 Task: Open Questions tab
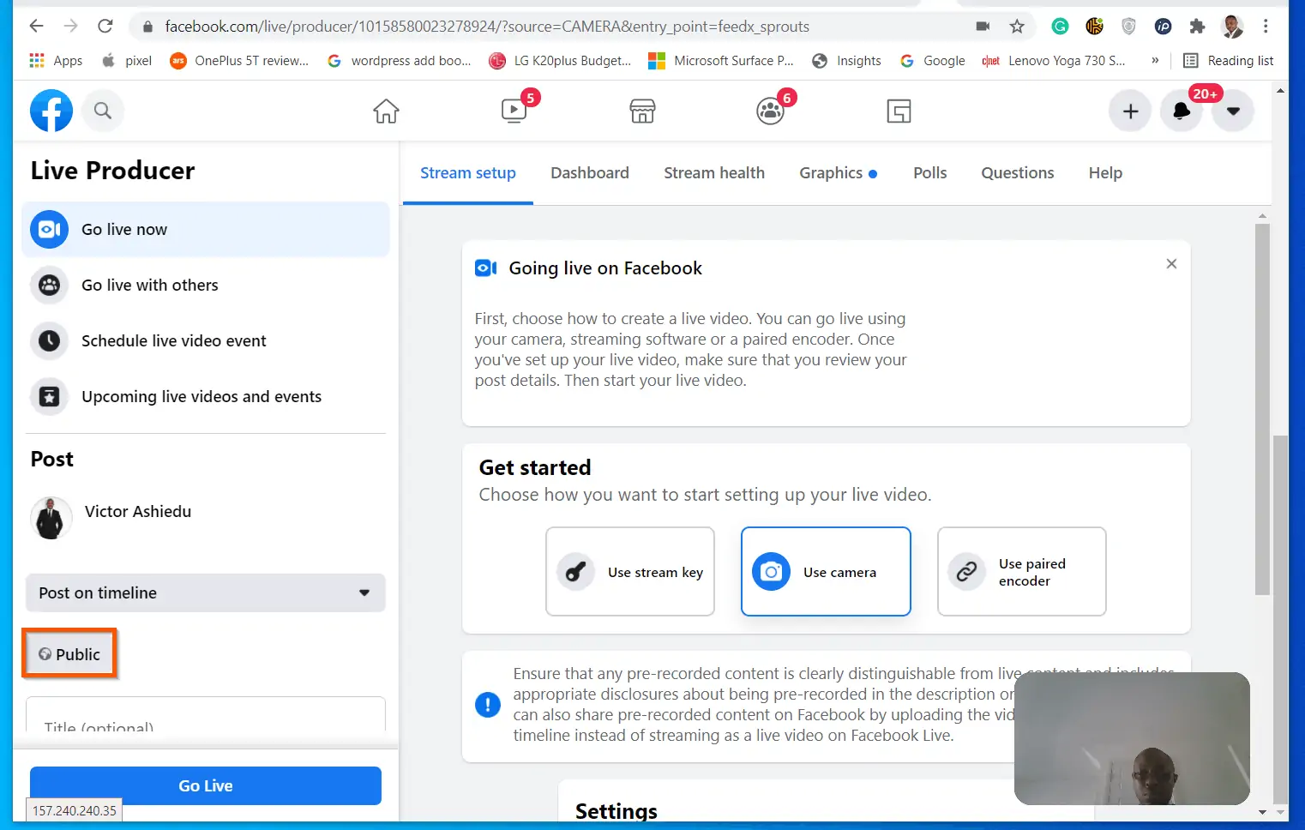click(1018, 173)
